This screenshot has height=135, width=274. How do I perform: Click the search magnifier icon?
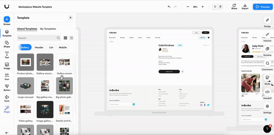pos(58,38)
